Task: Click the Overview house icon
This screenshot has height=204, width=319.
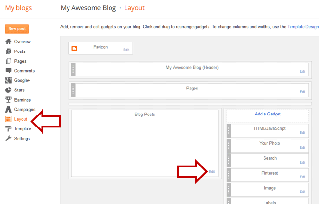Action: [x=8, y=41]
